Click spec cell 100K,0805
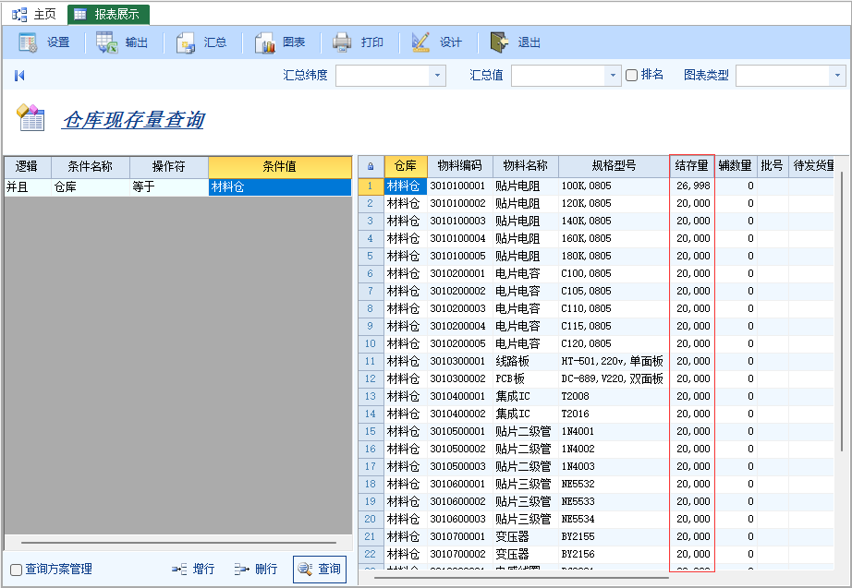 [614, 186]
